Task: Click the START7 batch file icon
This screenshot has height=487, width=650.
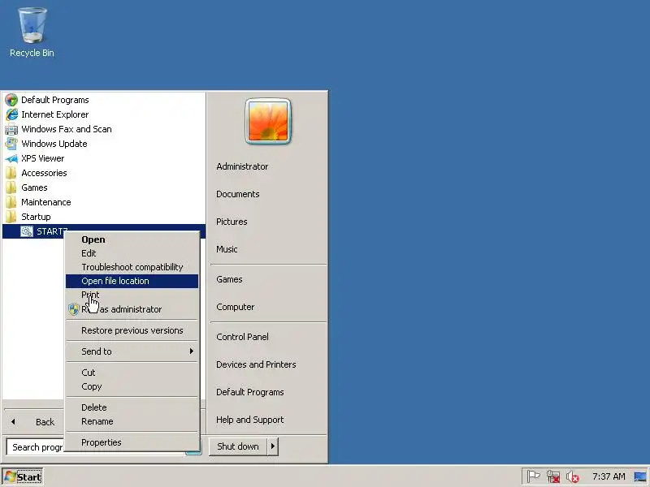Action: (x=27, y=231)
